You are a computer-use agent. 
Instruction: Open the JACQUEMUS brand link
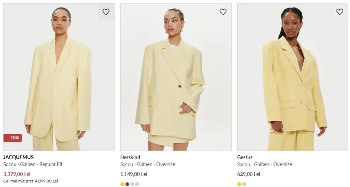(x=19, y=157)
